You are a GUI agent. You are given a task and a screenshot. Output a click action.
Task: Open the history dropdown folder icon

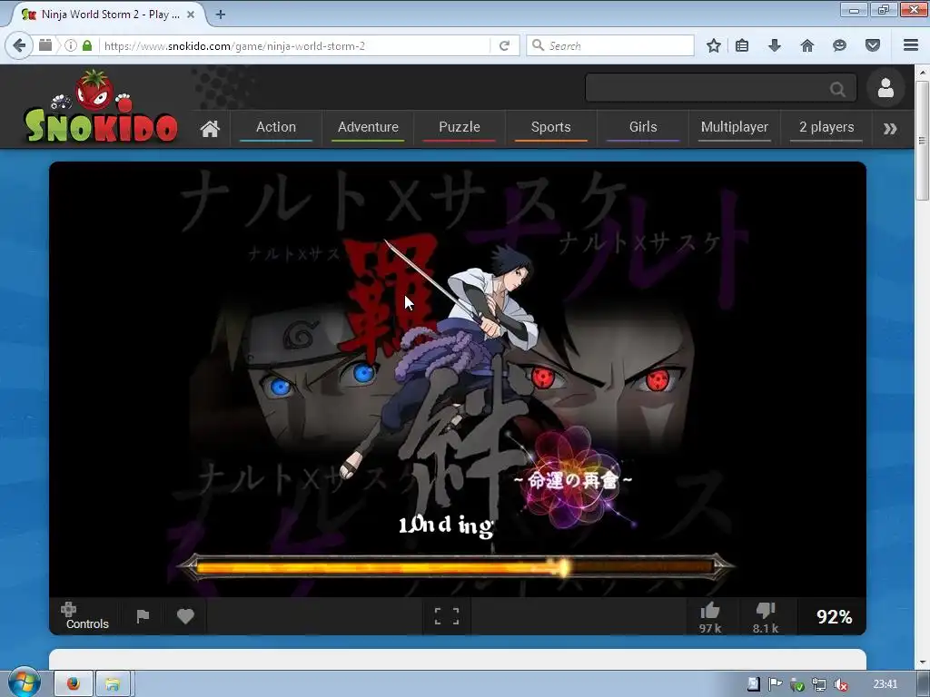[45, 45]
